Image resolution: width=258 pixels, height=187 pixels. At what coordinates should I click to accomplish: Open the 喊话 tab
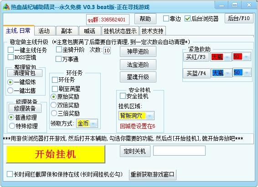(x=90, y=31)
